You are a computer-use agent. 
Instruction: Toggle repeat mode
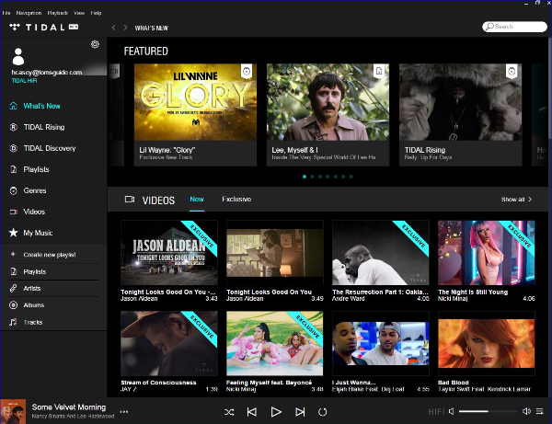(x=323, y=412)
